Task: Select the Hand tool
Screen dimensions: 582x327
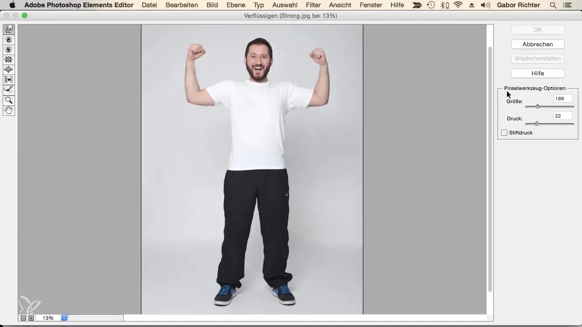Action: [x=9, y=110]
